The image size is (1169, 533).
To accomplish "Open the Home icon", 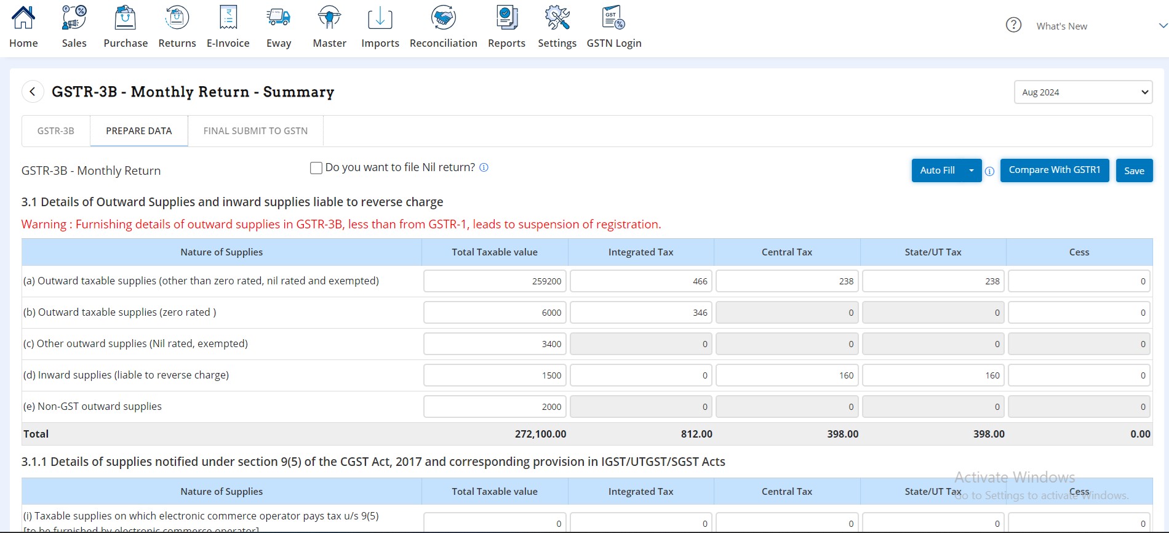I will coord(23,18).
